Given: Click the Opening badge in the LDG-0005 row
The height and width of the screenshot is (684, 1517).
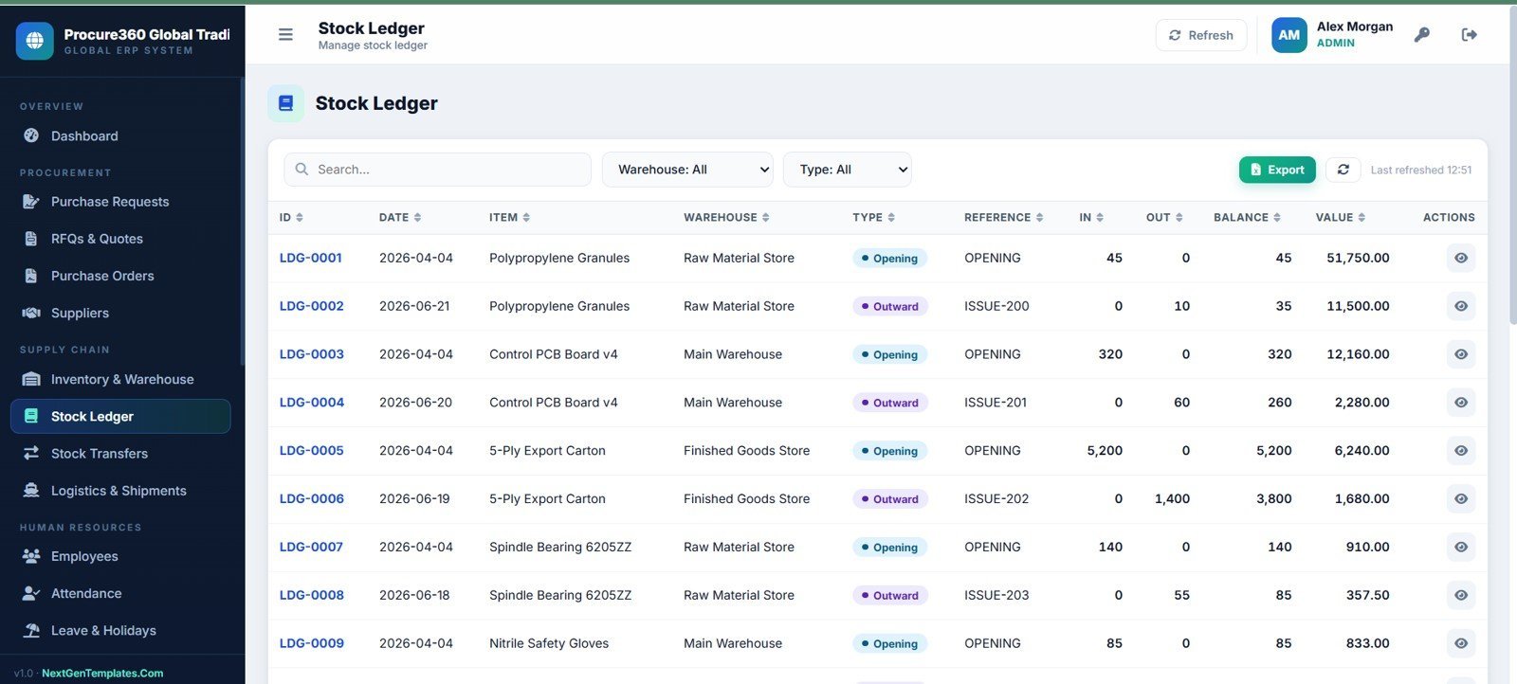Looking at the screenshot, I should pyautogui.click(x=889, y=451).
